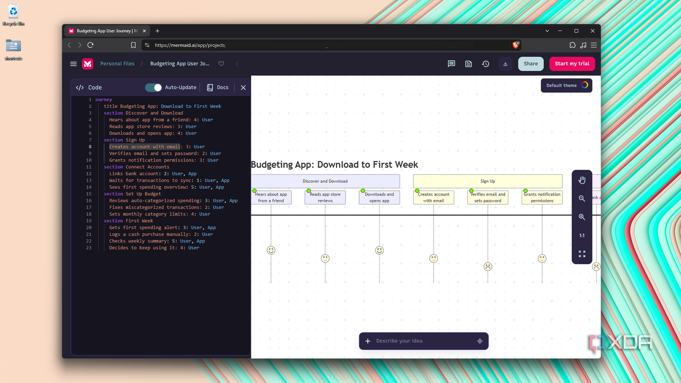This screenshot has height=383, width=681.
Task: Open browser extensions puzzle icon
Action: [572, 45]
